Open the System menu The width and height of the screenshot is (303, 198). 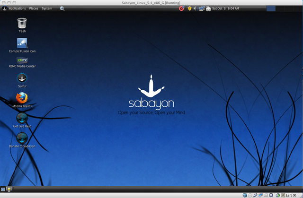tap(47, 9)
